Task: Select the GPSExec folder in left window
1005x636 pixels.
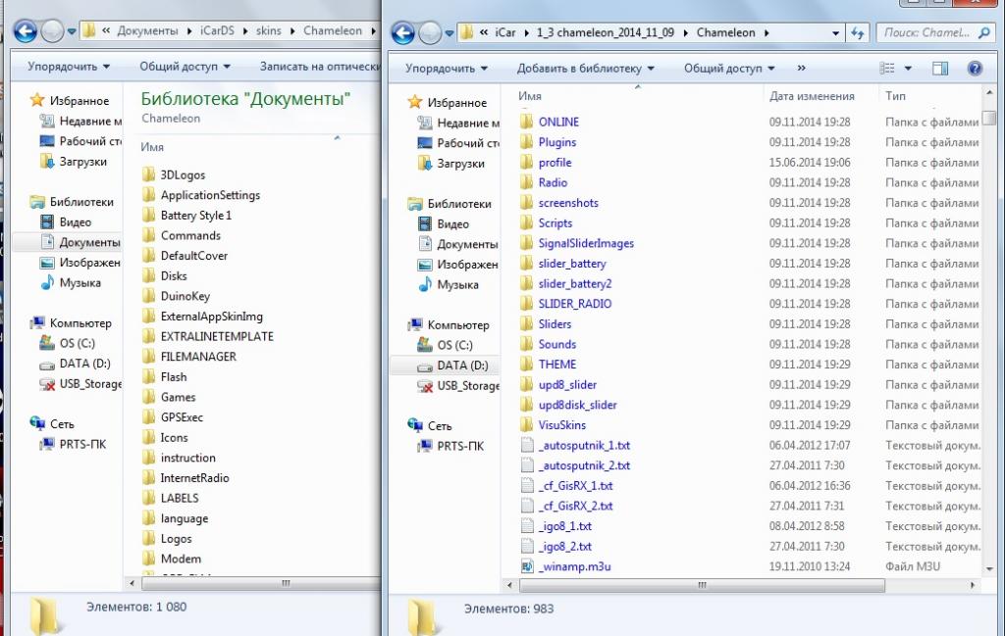Action: click(182, 417)
